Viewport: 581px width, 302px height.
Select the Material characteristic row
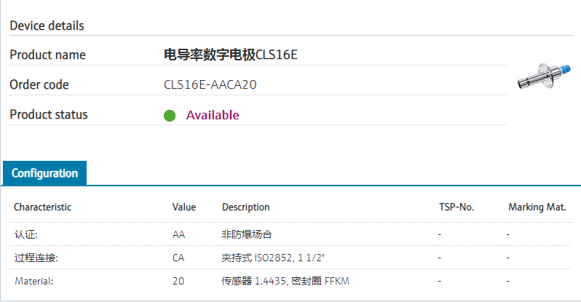33,280
